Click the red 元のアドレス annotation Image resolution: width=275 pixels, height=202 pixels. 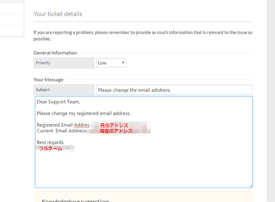coord(114,126)
